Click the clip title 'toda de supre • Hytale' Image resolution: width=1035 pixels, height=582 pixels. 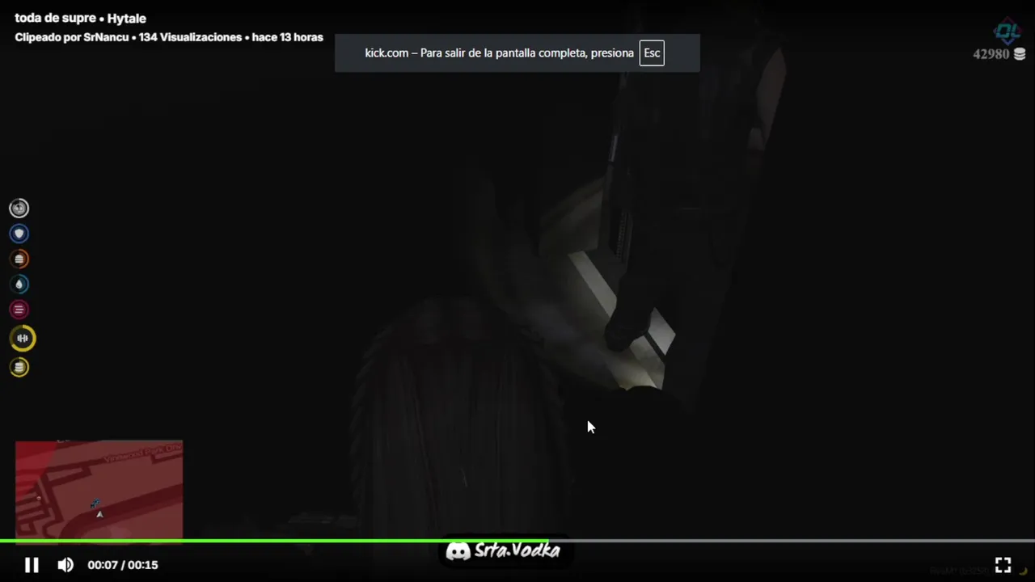click(80, 18)
